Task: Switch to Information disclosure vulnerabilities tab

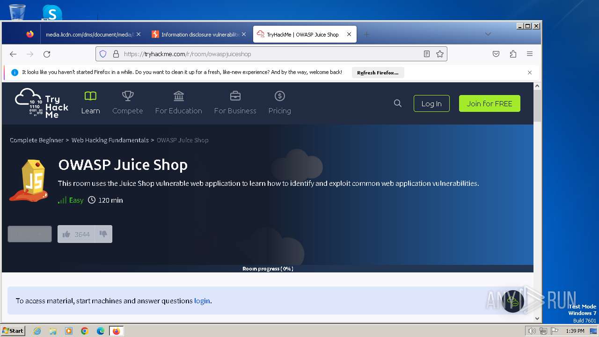Action: (199, 34)
